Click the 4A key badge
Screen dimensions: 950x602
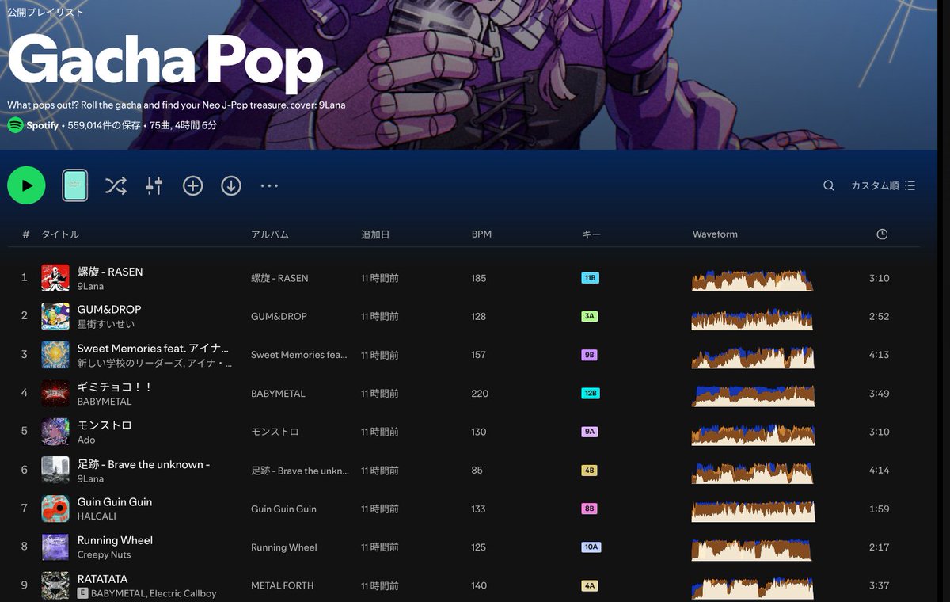click(589, 585)
